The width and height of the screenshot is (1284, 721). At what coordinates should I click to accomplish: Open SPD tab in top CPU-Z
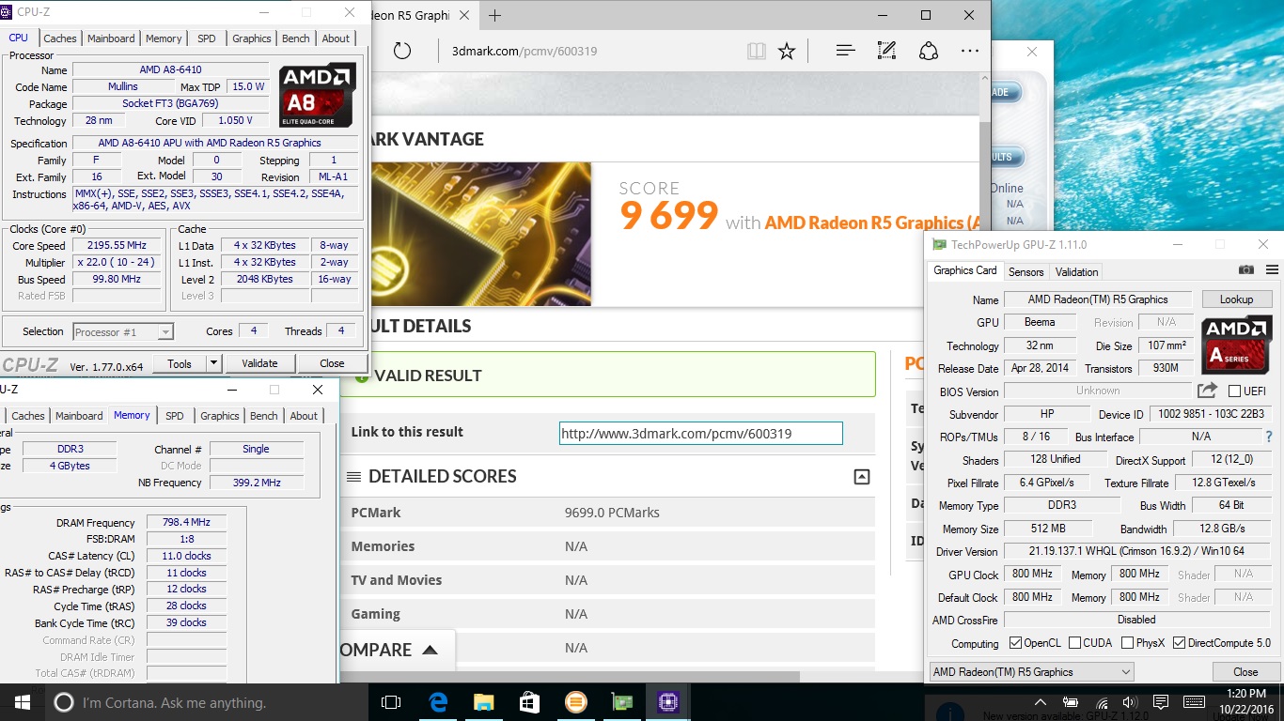tap(207, 38)
